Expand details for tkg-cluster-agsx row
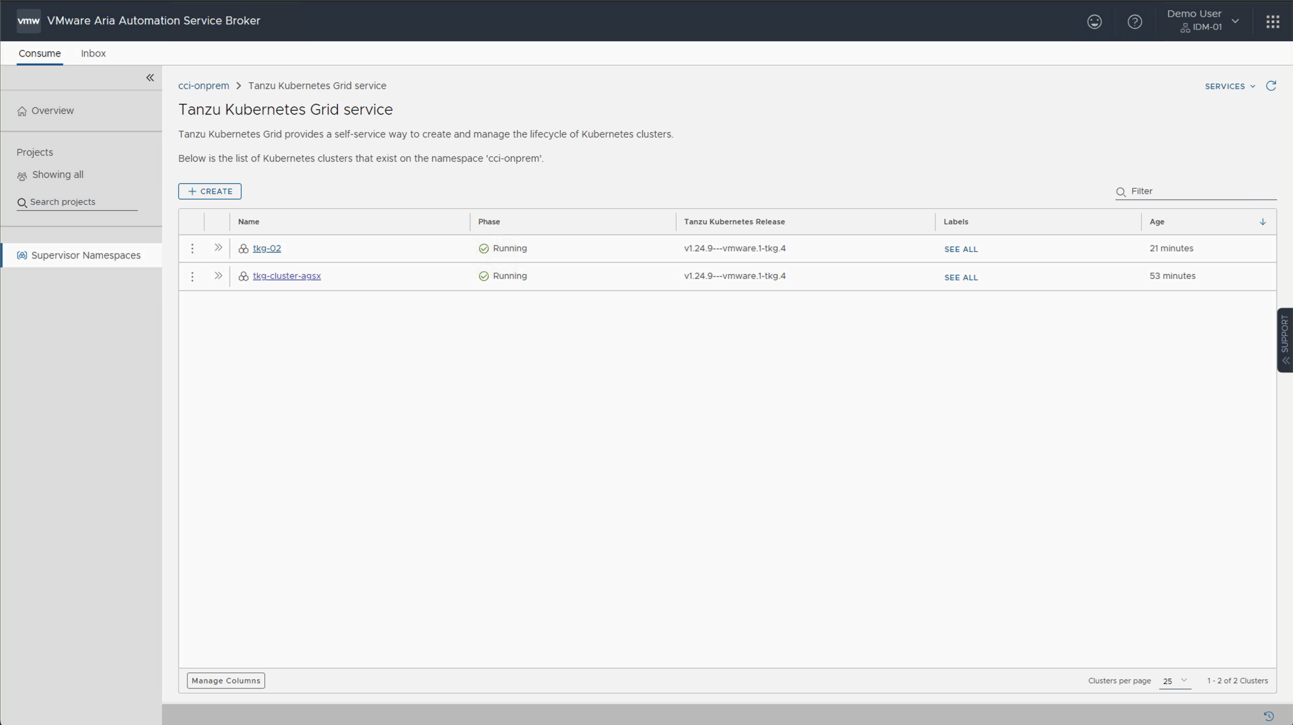 click(218, 276)
